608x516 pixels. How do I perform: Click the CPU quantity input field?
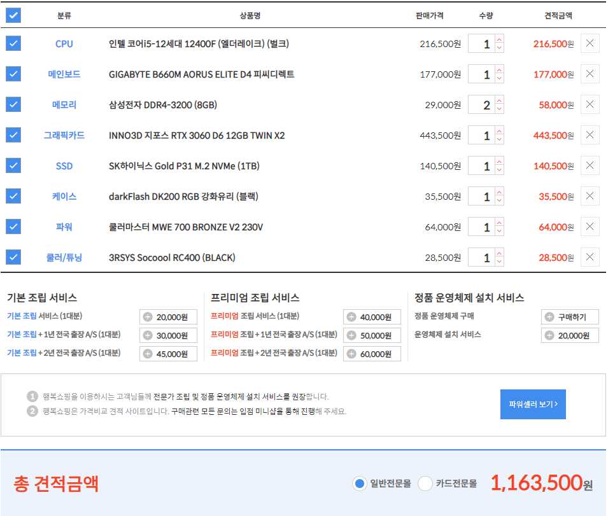click(x=482, y=43)
